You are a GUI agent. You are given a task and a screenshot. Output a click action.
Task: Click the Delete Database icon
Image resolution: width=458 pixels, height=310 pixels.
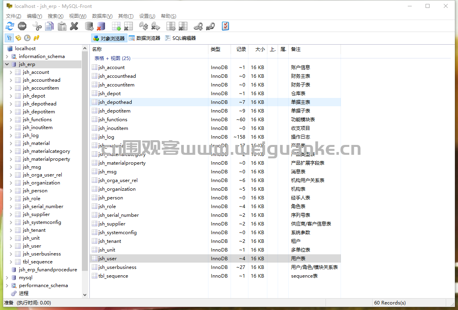click(x=101, y=26)
